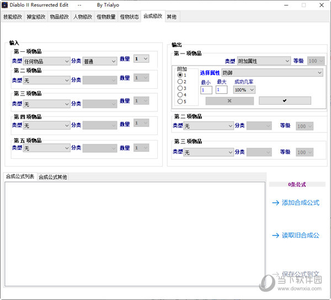Open the 其他 tab

pos(172,17)
